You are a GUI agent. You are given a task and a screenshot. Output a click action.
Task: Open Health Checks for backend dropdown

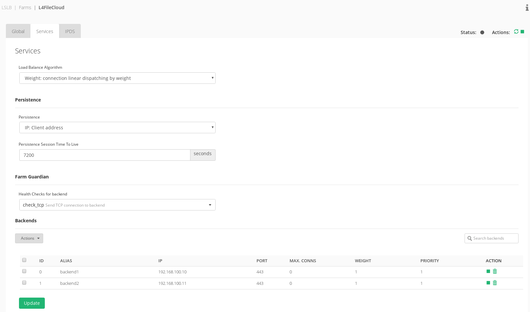117,205
